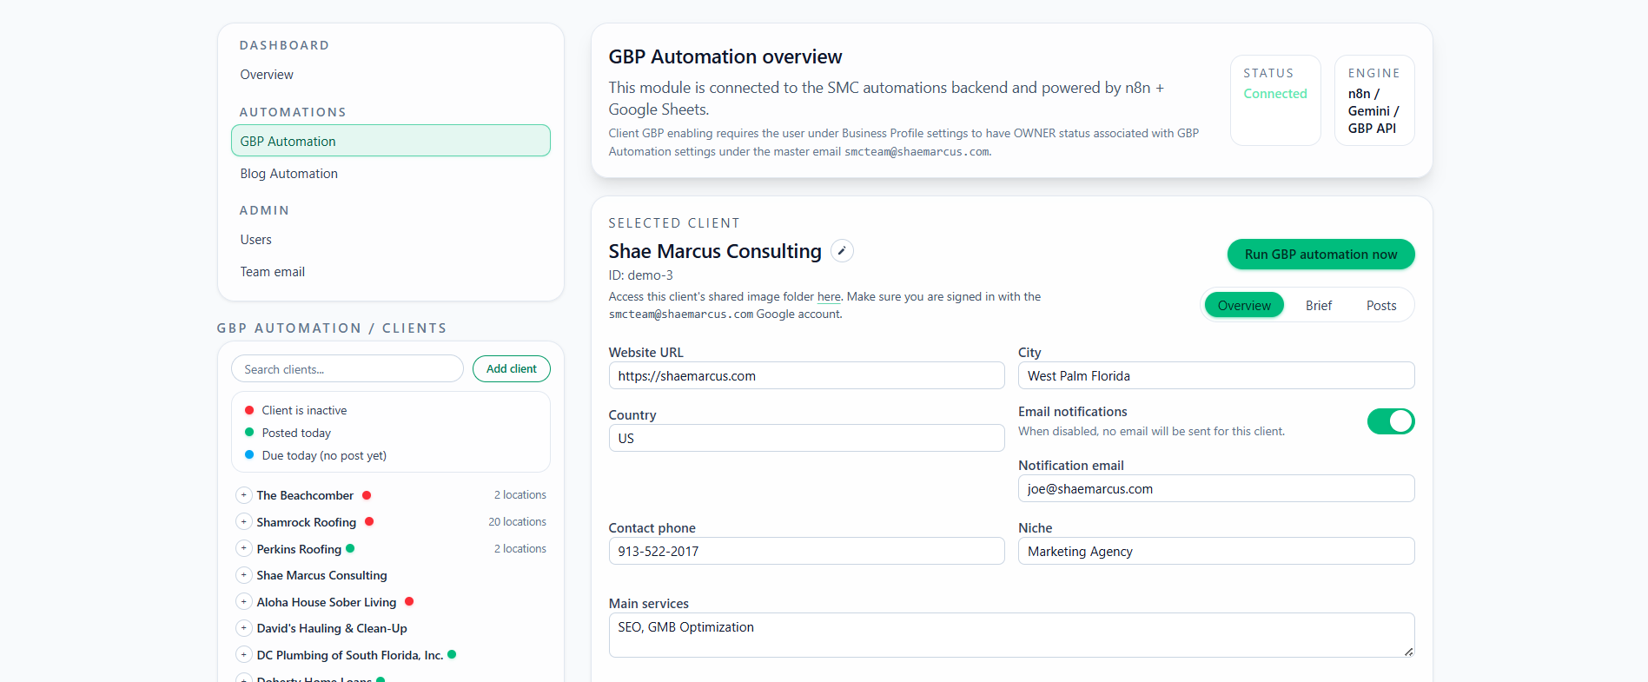Click the Connected status text

click(x=1275, y=94)
